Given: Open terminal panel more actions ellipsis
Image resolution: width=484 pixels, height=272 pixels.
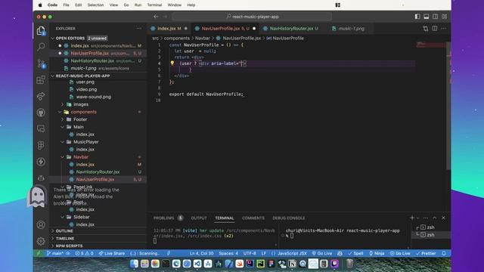Looking at the screenshot, I should click(x=426, y=218).
